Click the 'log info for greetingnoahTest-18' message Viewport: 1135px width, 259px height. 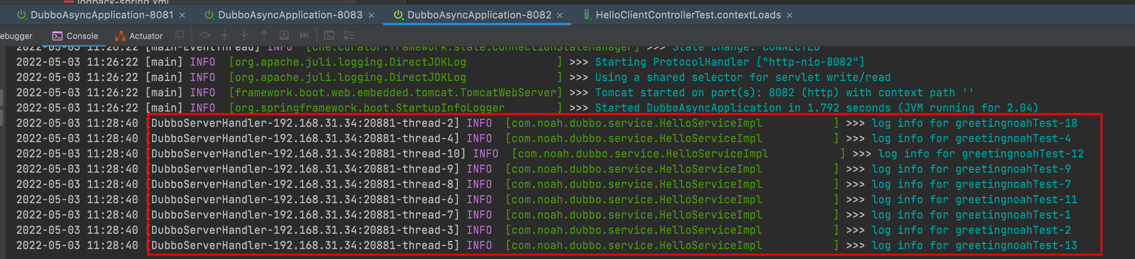coord(974,123)
